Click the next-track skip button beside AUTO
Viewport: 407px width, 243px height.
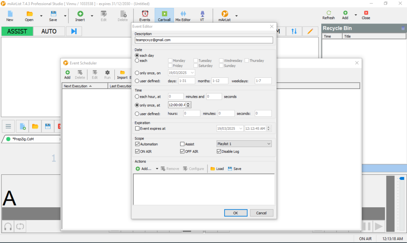[x=74, y=31]
